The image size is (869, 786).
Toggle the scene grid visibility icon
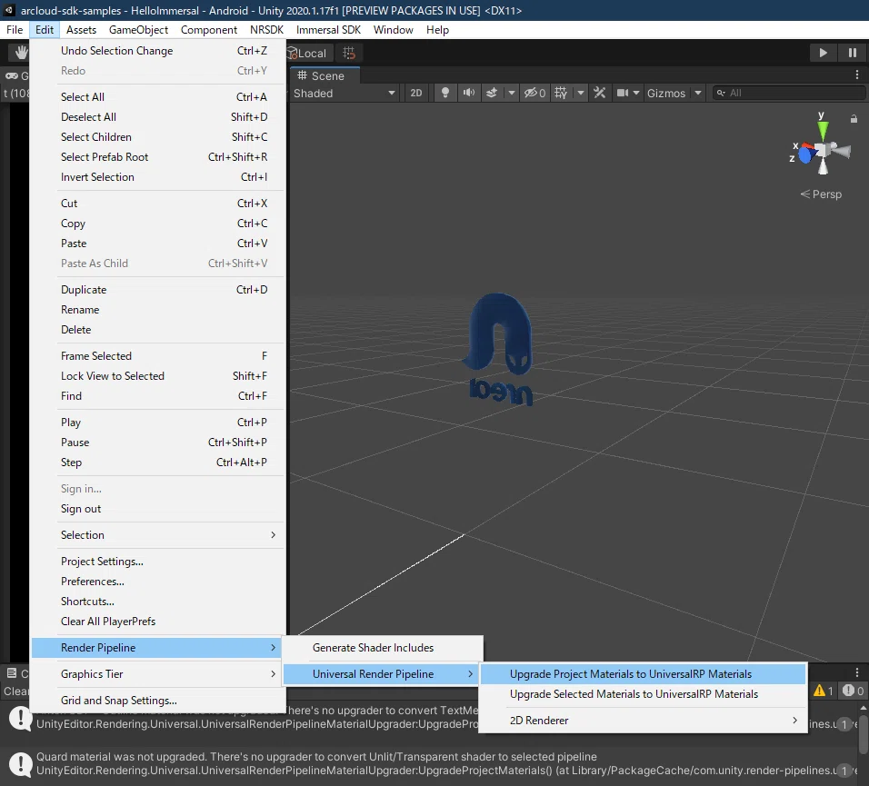[561, 93]
